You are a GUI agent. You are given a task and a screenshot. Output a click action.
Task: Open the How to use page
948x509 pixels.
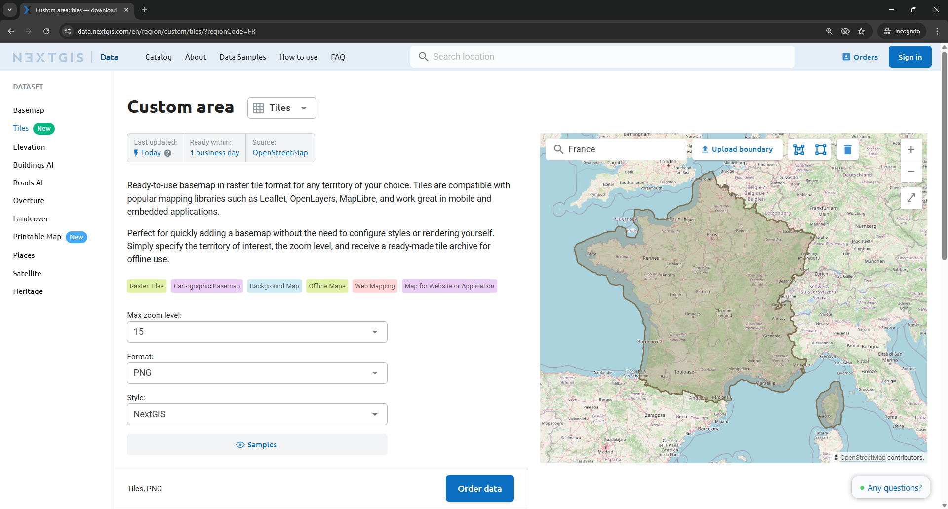(x=299, y=57)
